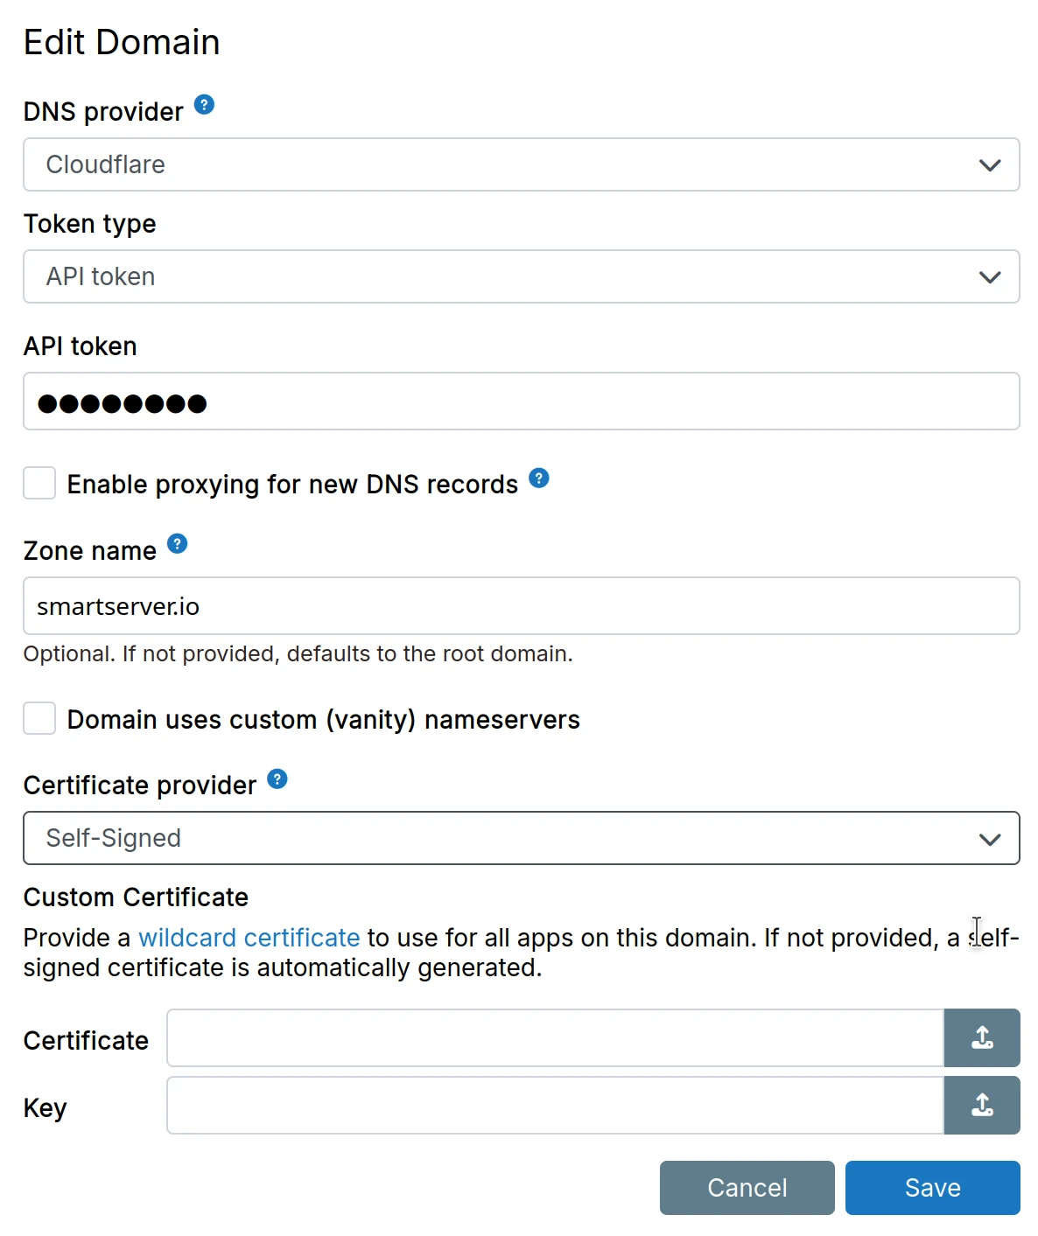Screen dimensions: 1038x1236
Task: Check 'Domain uses custom (vanity) nameservers'
Action: point(39,718)
